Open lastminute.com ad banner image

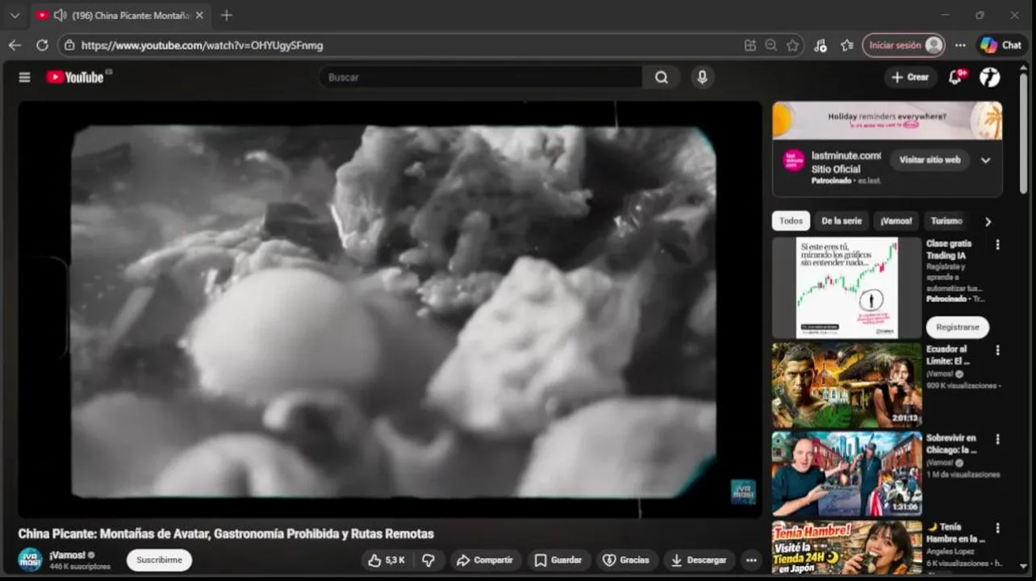(x=887, y=120)
